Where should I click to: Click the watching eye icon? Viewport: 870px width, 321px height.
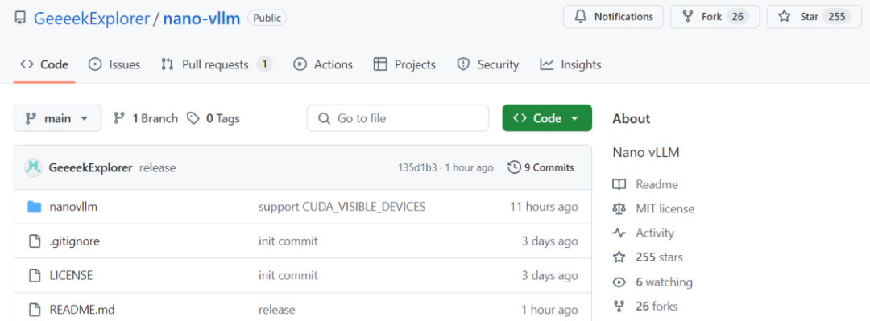(619, 282)
